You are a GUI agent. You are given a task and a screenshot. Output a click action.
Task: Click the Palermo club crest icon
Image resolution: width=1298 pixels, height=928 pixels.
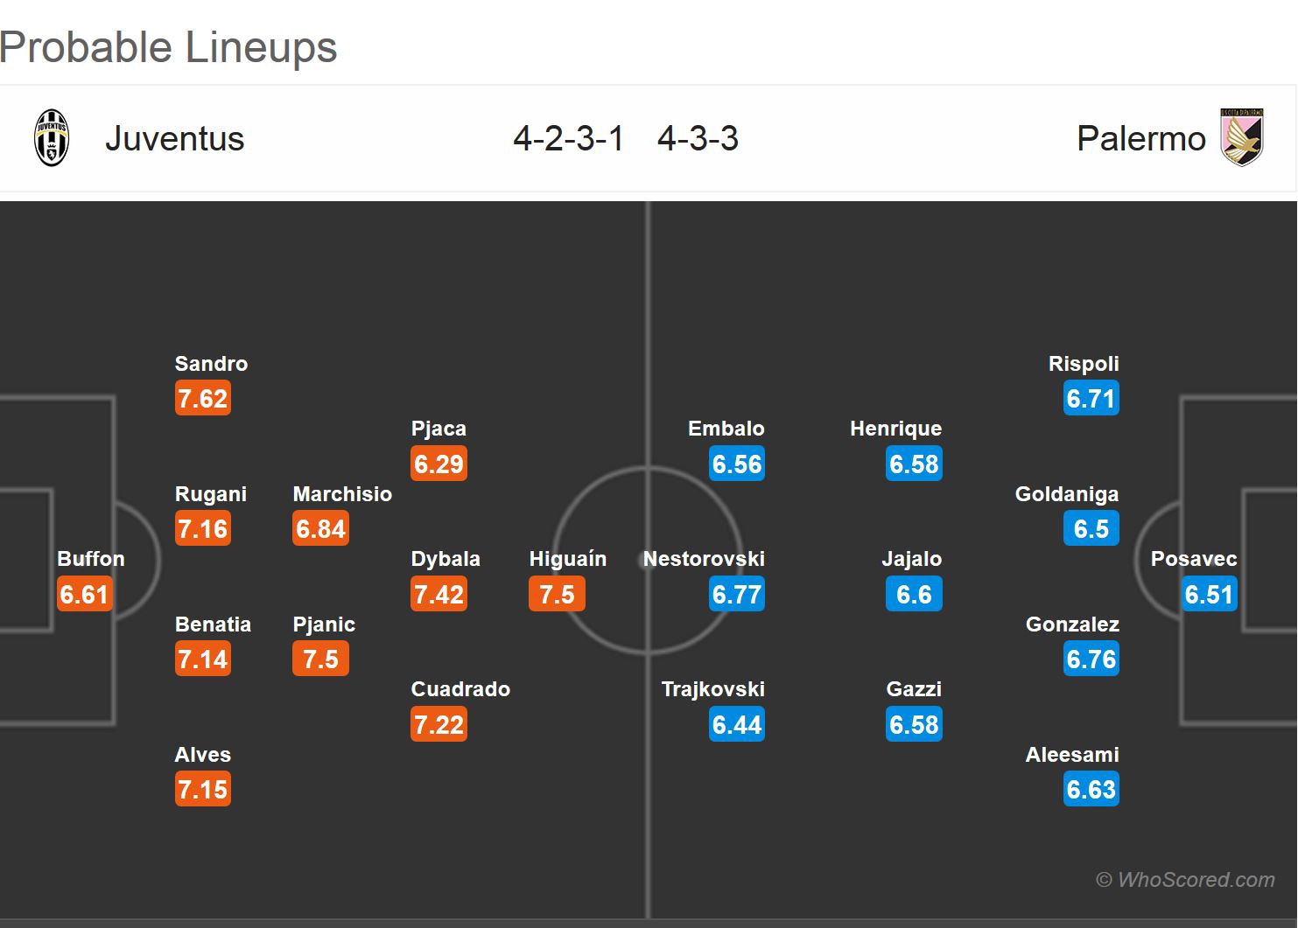1242,137
